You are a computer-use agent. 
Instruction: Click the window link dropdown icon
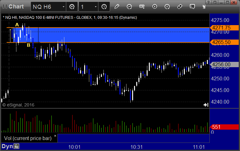(x=215, y=2)
